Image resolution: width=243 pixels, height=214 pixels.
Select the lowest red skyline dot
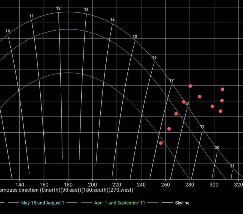tap(161, 143)
